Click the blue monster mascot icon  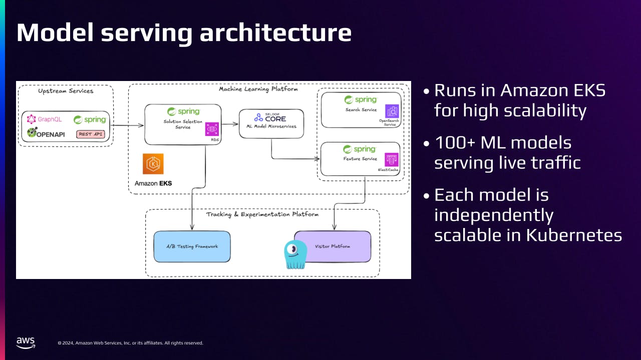click(295, 254)
